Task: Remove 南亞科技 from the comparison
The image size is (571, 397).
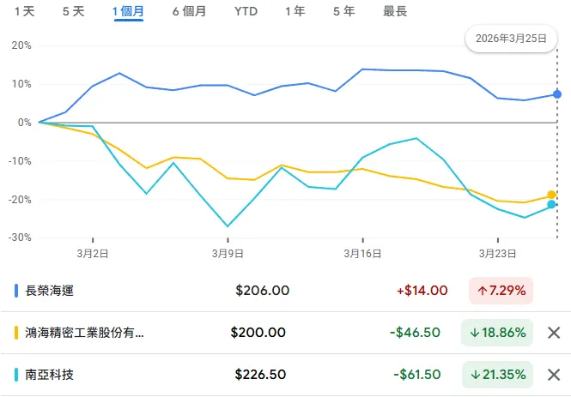Action: tap(554, 375)
